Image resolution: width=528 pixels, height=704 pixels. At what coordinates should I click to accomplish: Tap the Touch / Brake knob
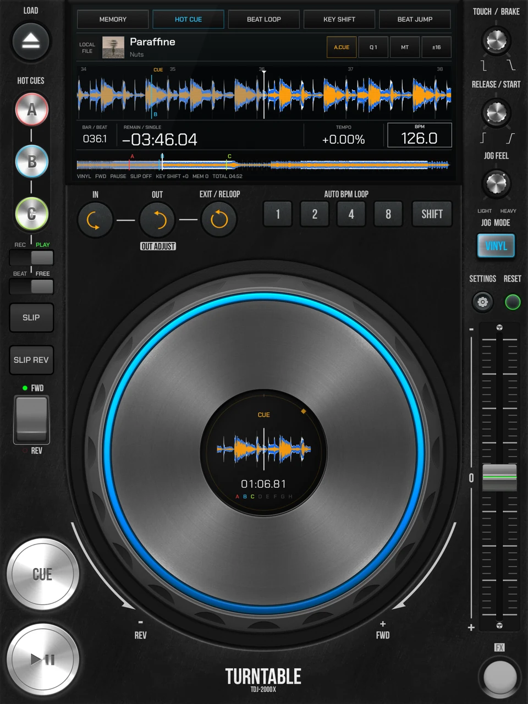point(496,41)
